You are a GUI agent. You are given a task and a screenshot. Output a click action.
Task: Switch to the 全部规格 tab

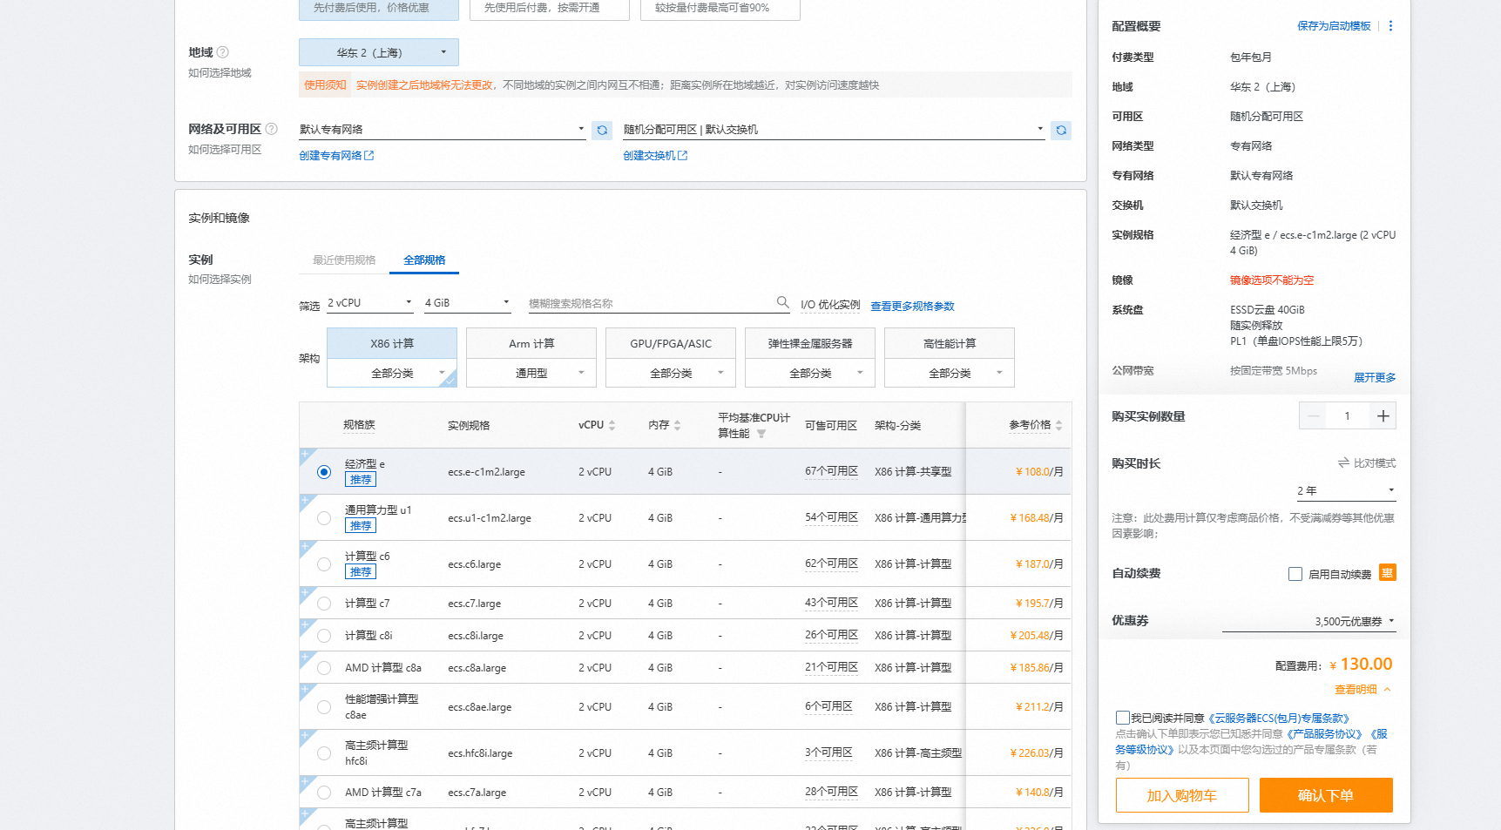(x=424, y=260)
